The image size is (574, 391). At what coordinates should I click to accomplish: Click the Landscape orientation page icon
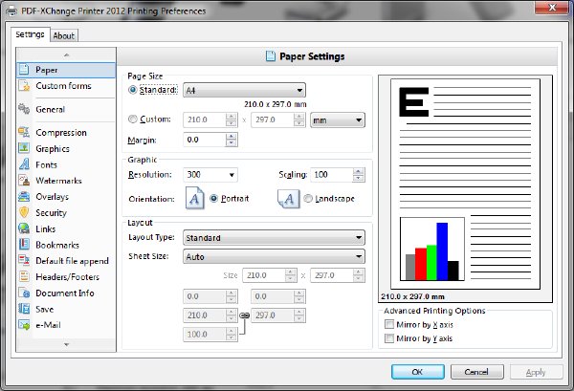289,199
